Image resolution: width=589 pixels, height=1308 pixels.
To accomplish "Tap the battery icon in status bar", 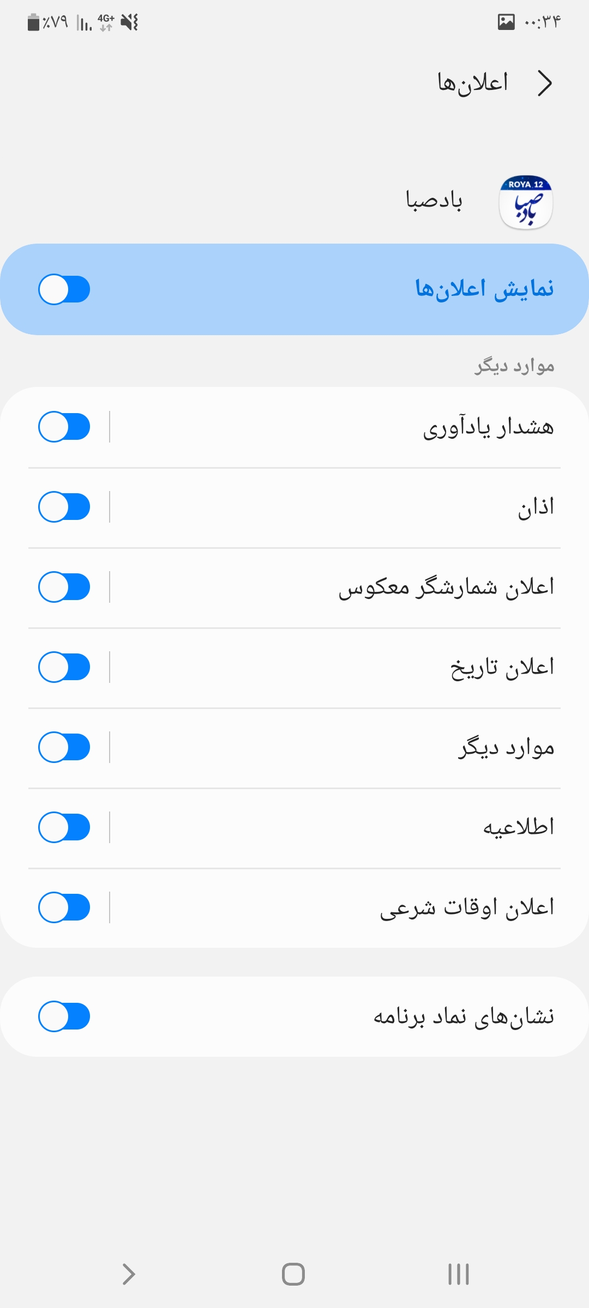I will pos(34,22).
